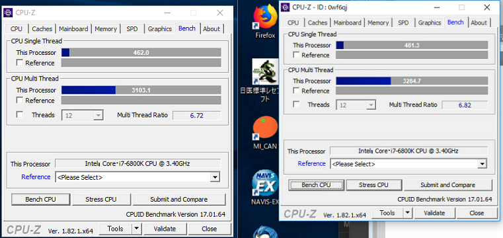Click single thread 462.0 score bar
The width and height of the screenshot is (503, 238).
coord(141,53)
